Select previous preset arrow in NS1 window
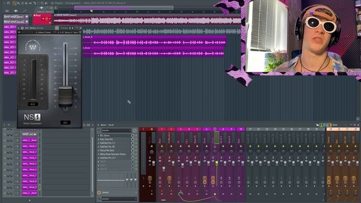361x203 pixels. 70,28
